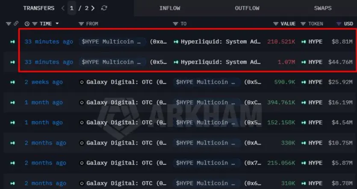Click the link chain icon in header
Viewport: 357px width, 189px height.
16,23
